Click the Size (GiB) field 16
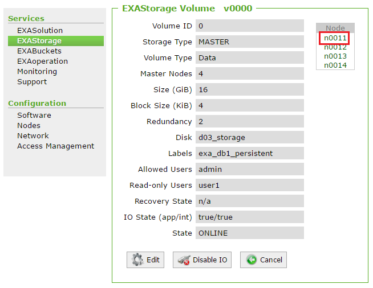373x288 pixels. [250, 89]
